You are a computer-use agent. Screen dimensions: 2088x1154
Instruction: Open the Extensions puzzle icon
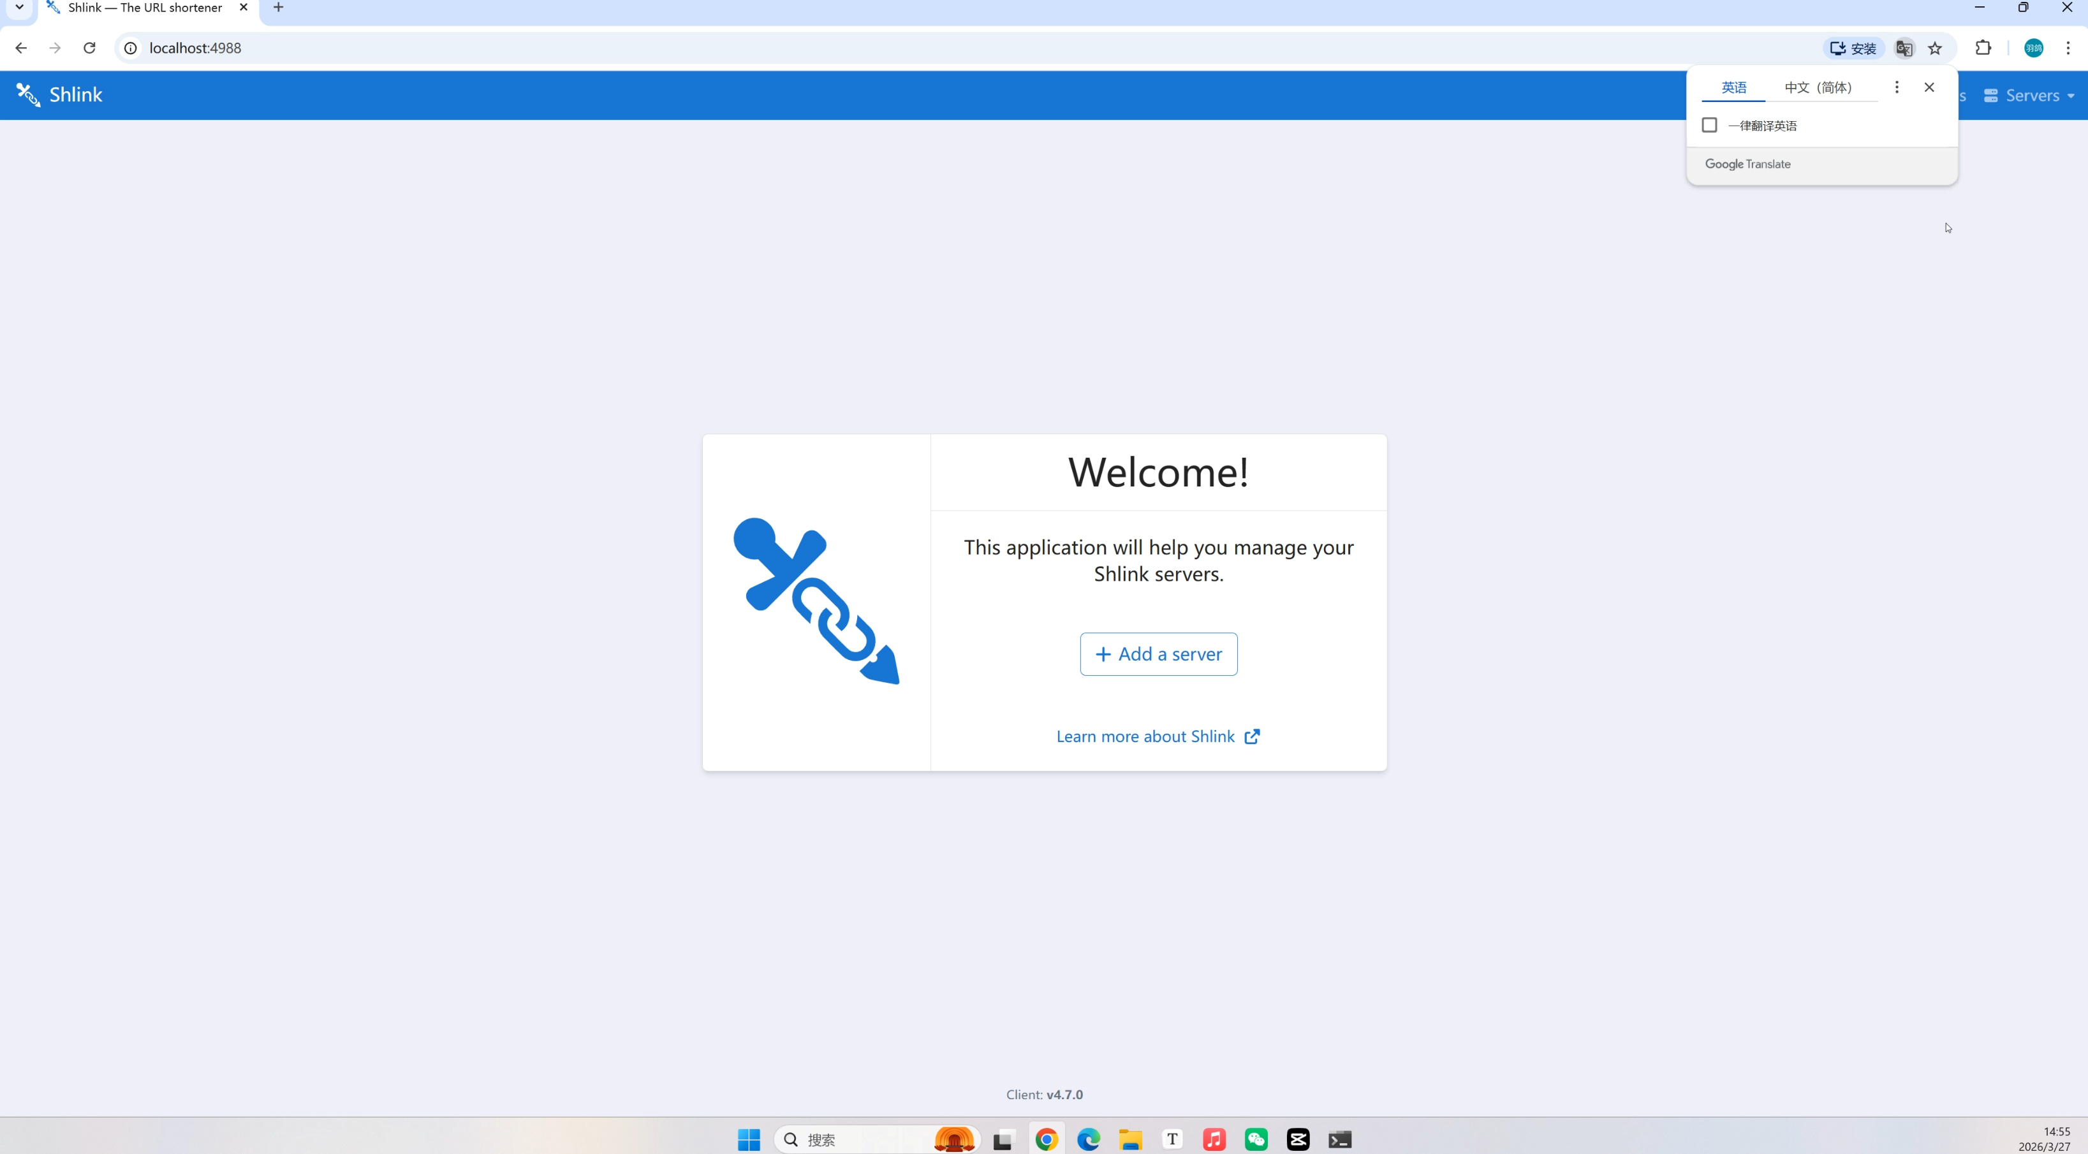(x=1983, y=48)
